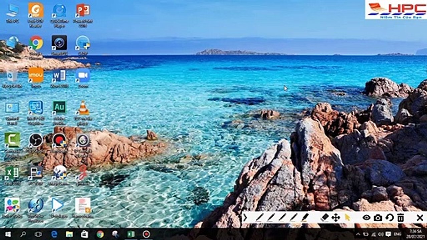The image size is (427, 240).
Task: Choose the move crosshair tool
Action: (x=336, y=218)
